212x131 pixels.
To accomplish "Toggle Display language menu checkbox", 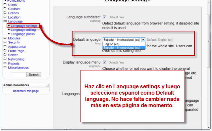I will [x=105, y=62].
